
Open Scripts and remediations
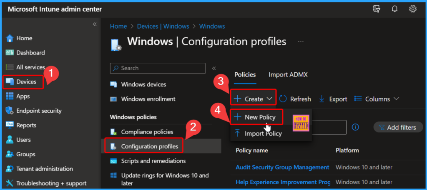153,161
